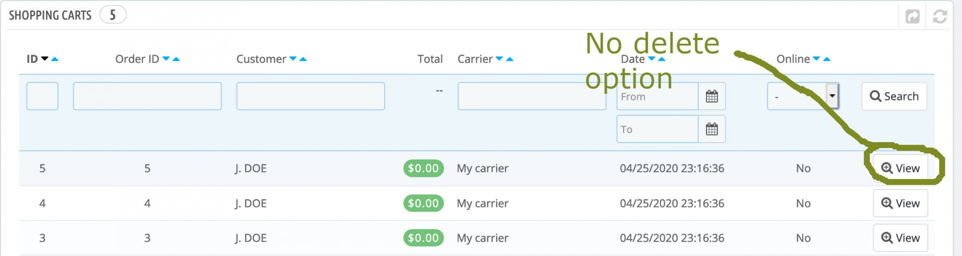Click the export shopping carts icon

coord(912,16)
